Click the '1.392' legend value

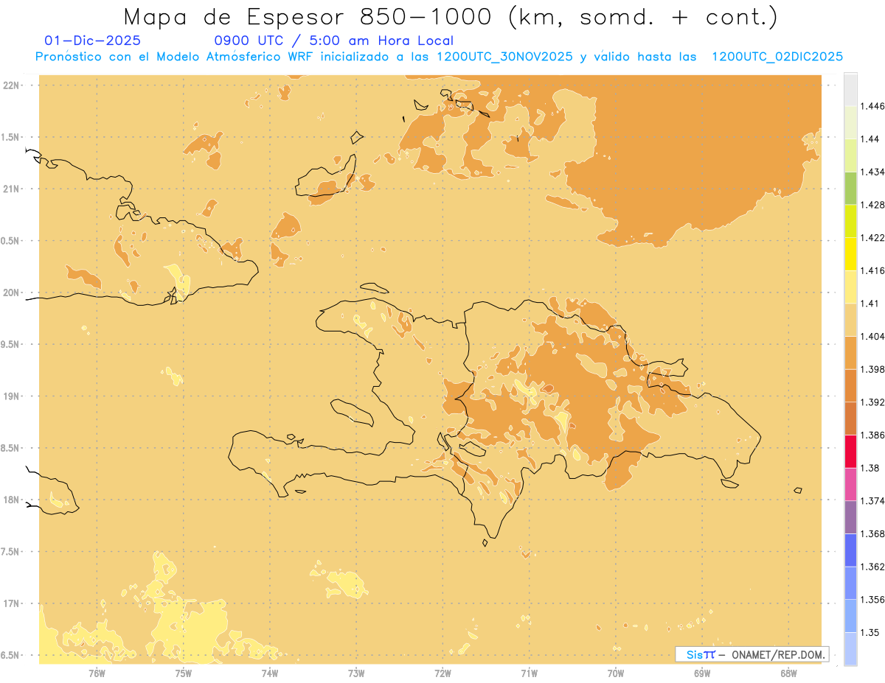[x=872, y=402]
